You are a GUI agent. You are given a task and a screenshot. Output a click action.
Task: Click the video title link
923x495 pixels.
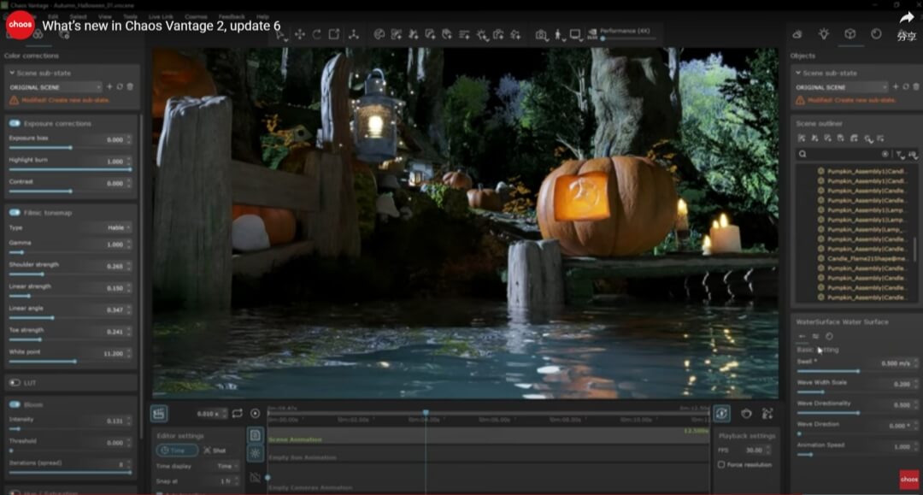click(162, 26)
